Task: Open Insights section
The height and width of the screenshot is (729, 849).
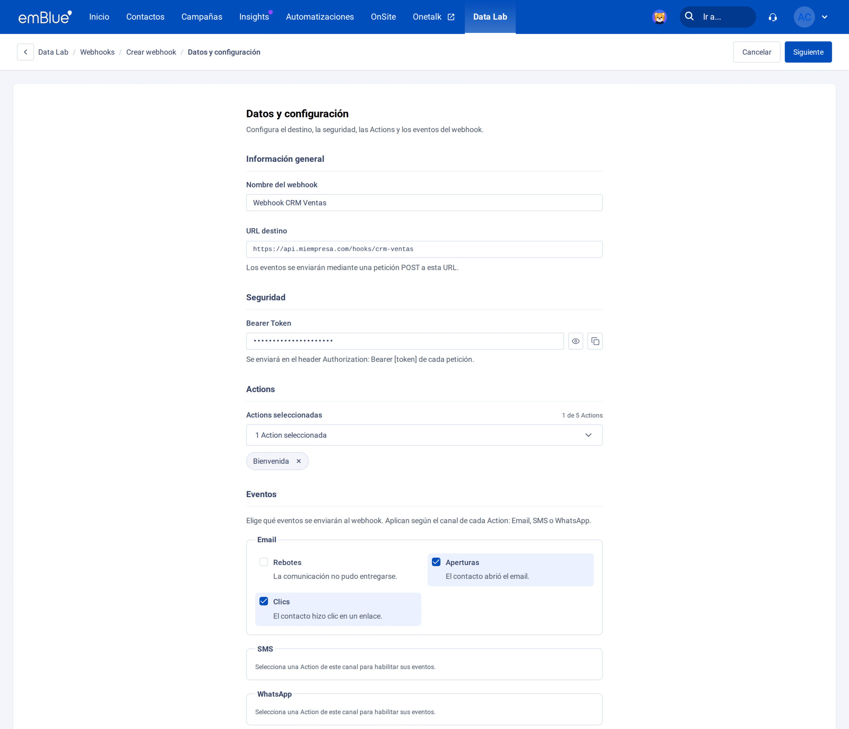Action: (254, 17)
